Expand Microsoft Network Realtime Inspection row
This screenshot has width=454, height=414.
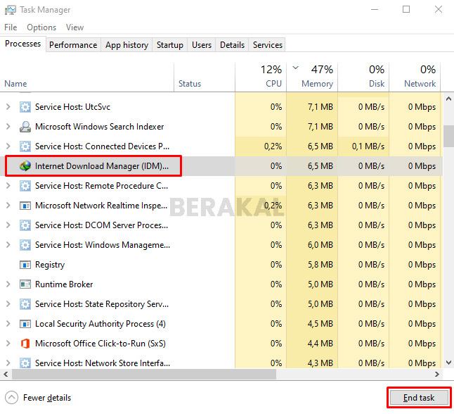tap(8, 206)
